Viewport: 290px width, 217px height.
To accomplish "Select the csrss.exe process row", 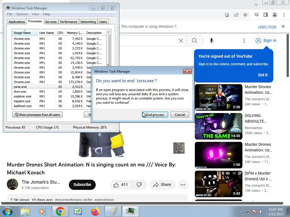I will [52, 87].
